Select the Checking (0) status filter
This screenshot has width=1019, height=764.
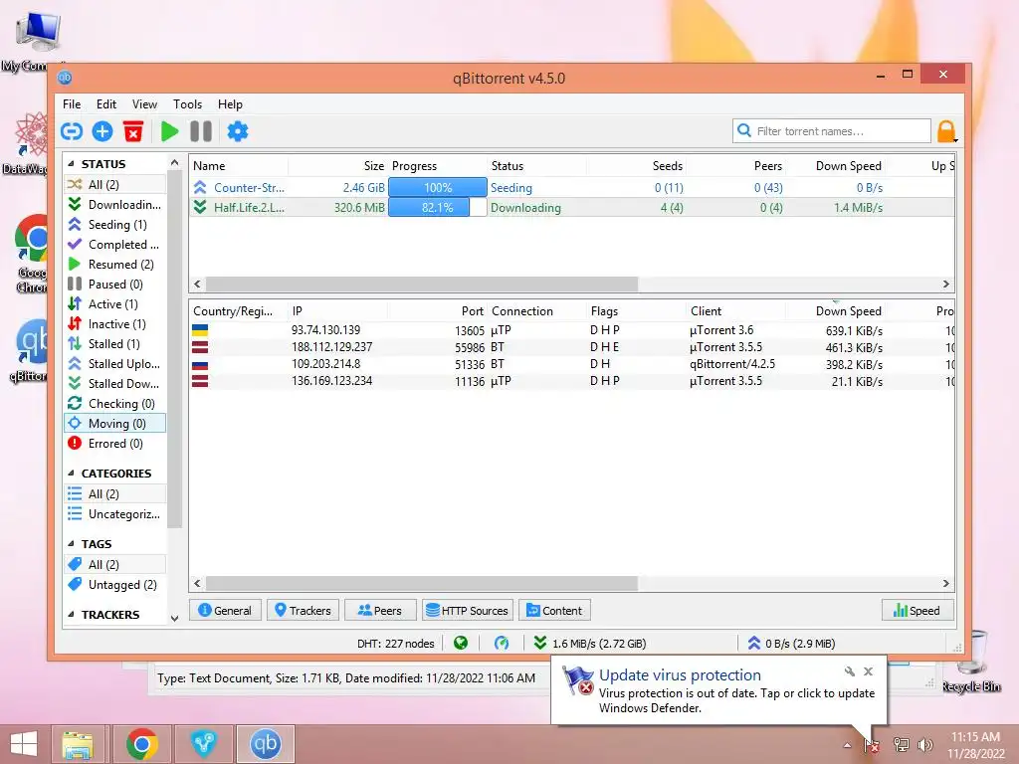[x=115, y=404]
